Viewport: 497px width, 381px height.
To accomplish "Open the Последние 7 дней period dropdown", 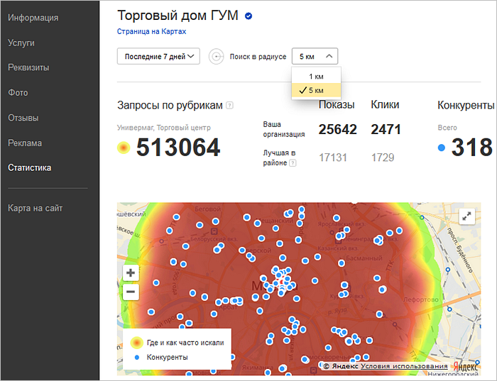I will click(x=158, y=56).
